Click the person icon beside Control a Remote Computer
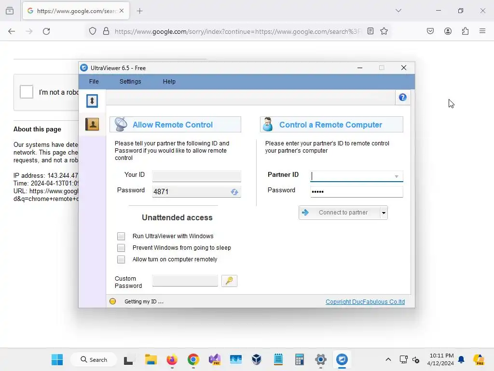Image resolution: width=494 pixels, height=371 pixels. 268,124
